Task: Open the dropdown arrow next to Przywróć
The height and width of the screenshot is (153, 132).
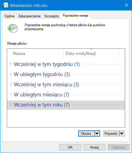Action: pyautogui.click(x=122, y=134)
